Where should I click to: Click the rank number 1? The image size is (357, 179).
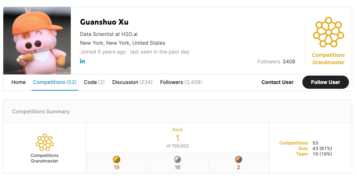point(178,138)
